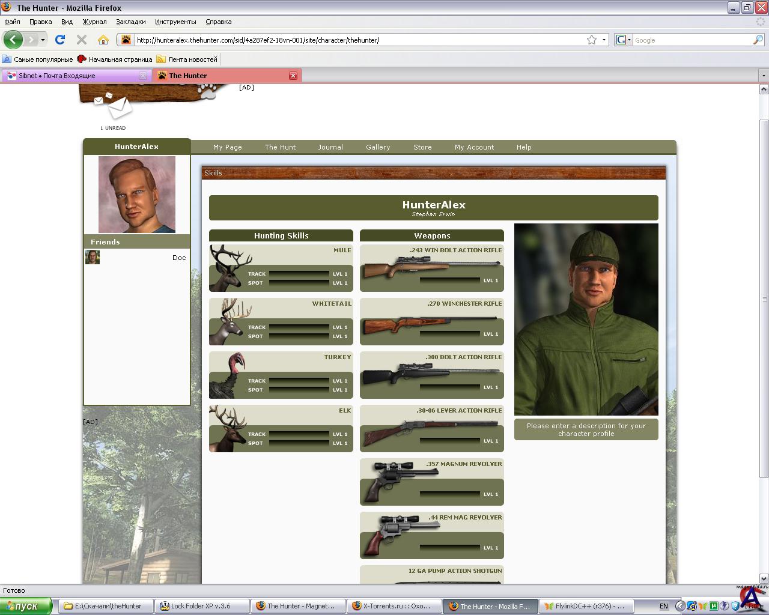The width and height of the screenshot is (769, 615).
Task: Expand the address bar URL history dropdown
Action: (x=604, y=40)
